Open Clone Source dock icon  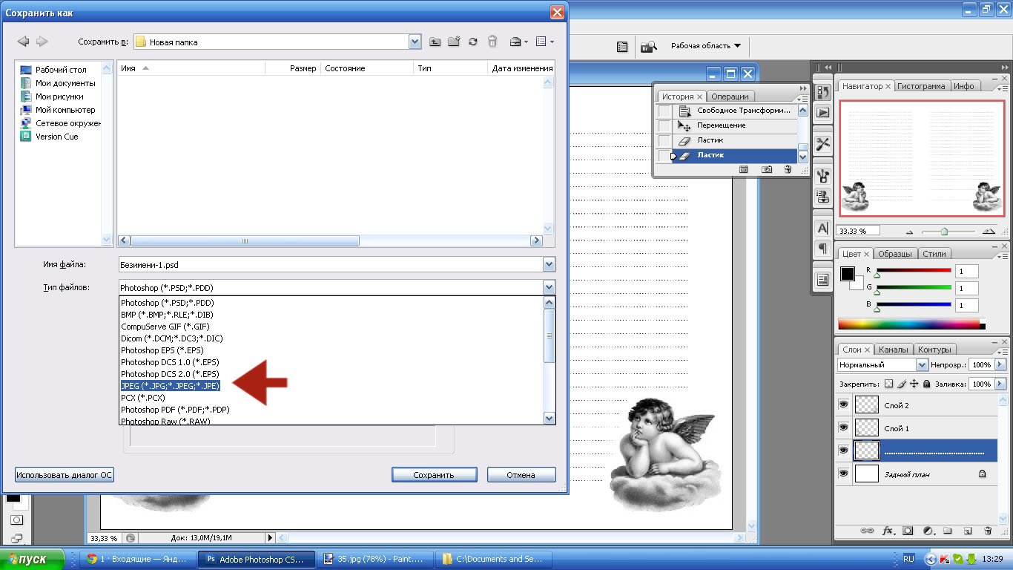(822, 197)
